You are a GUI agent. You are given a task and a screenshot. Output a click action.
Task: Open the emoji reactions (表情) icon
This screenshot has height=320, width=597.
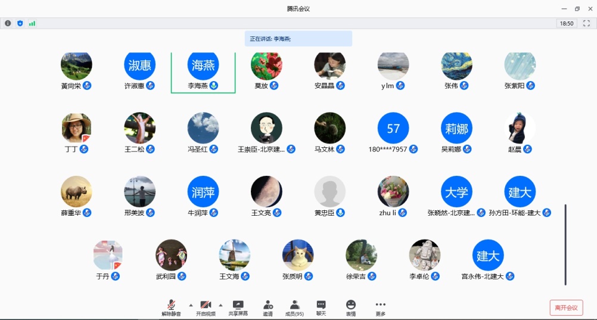pyautogui.click(x=351, y=305)
